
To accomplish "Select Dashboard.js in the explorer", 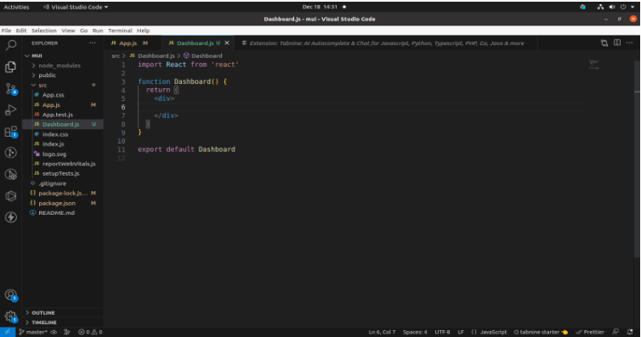I will 60,124.
